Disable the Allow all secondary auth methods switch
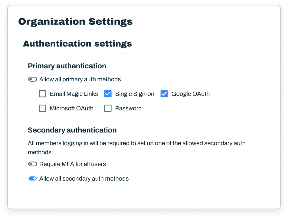288x219 pixels. coord(32,178)
